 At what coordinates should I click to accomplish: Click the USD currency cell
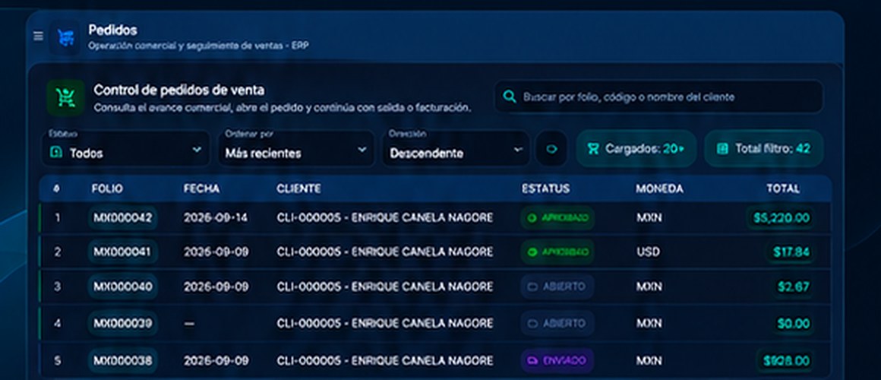[649, 252]
